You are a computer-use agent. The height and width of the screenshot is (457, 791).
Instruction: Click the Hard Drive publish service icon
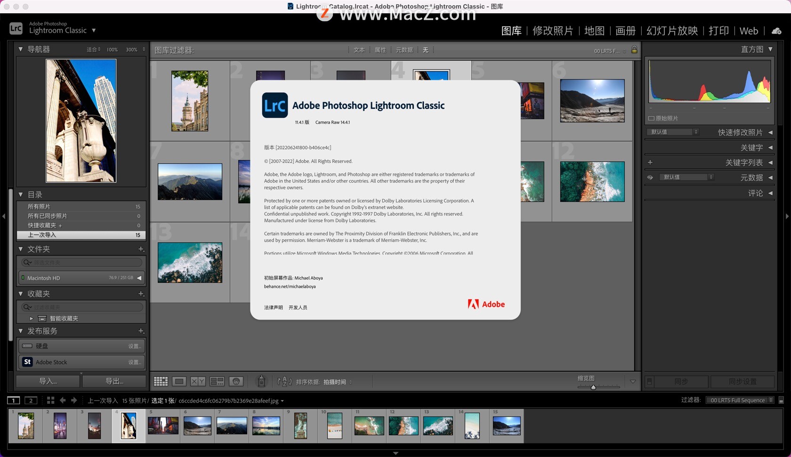(27, 346)
